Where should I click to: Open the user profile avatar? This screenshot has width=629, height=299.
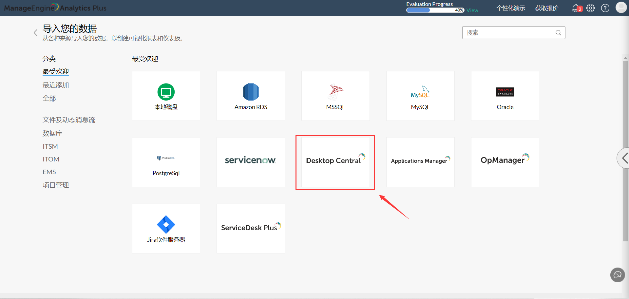(x=621, y=7)
